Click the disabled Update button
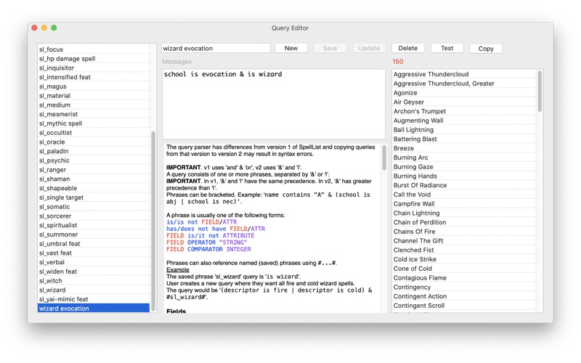 point(369,48)
